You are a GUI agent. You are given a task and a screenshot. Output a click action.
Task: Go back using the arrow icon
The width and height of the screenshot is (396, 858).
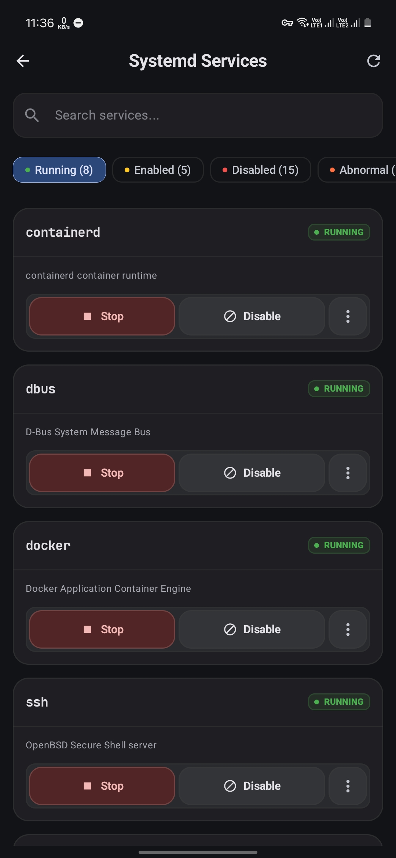pyautogui.click(x=23, y=61)
